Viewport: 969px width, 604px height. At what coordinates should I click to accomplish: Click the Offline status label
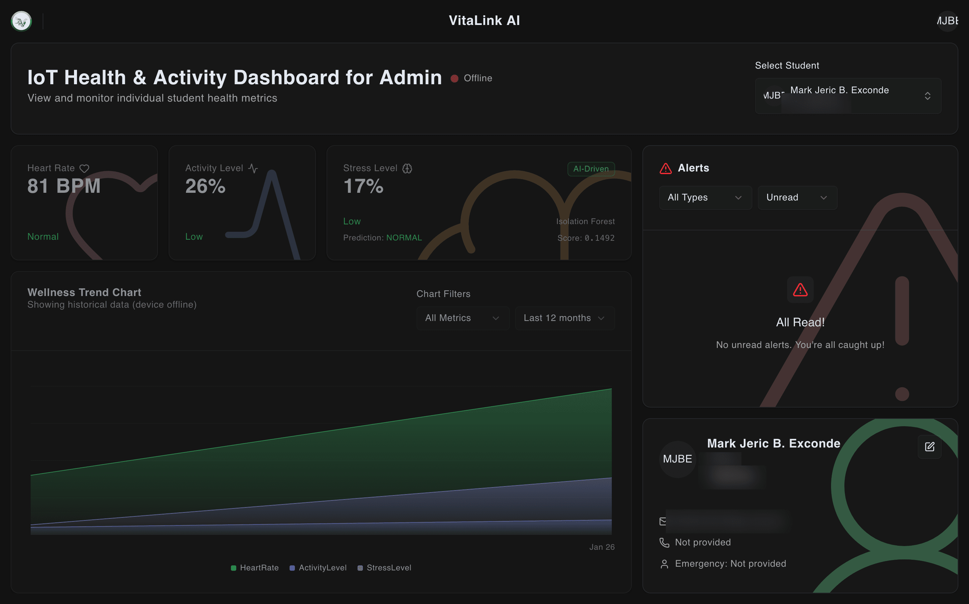pyautogui.click(x=478, y=78)
